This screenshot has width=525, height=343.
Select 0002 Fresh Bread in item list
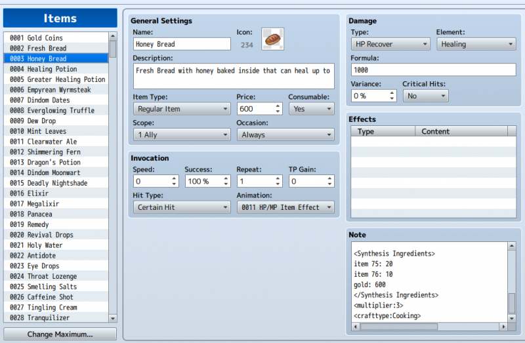point(56,48)
